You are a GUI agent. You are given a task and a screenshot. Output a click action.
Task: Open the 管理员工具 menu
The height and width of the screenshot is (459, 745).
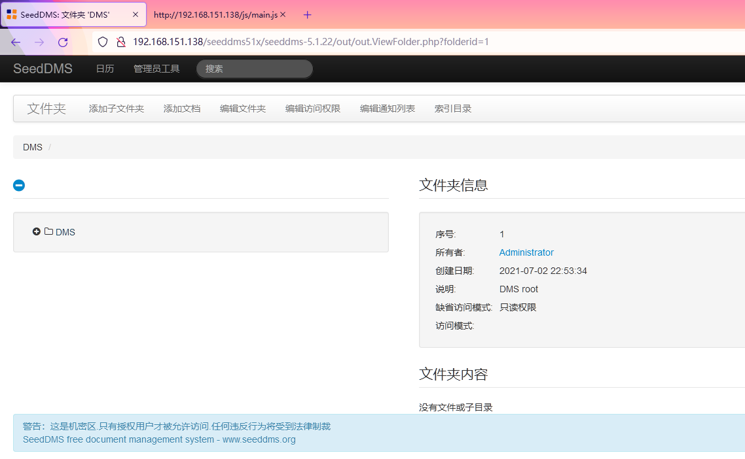[156, 69]
